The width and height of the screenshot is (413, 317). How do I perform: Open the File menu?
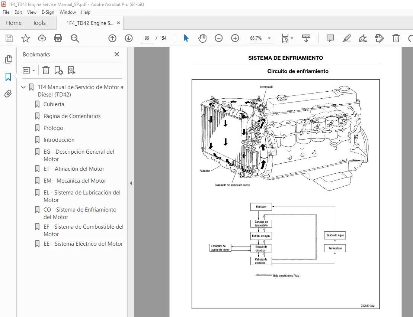6,12
